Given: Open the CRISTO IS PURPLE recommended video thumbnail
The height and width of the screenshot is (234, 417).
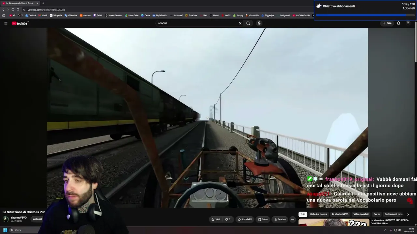Looking at the screenshot, I should (x=334, y=222).
